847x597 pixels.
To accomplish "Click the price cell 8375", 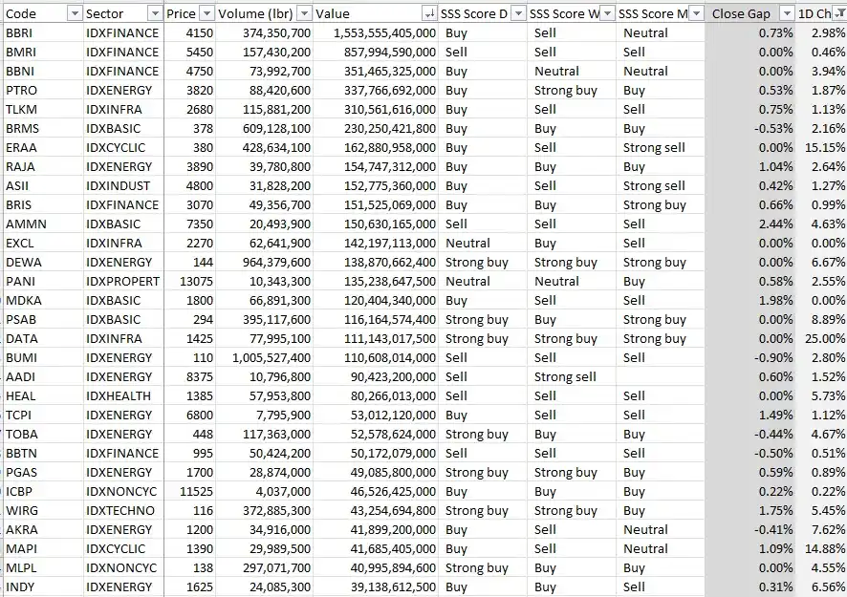I will click(189, 376).
